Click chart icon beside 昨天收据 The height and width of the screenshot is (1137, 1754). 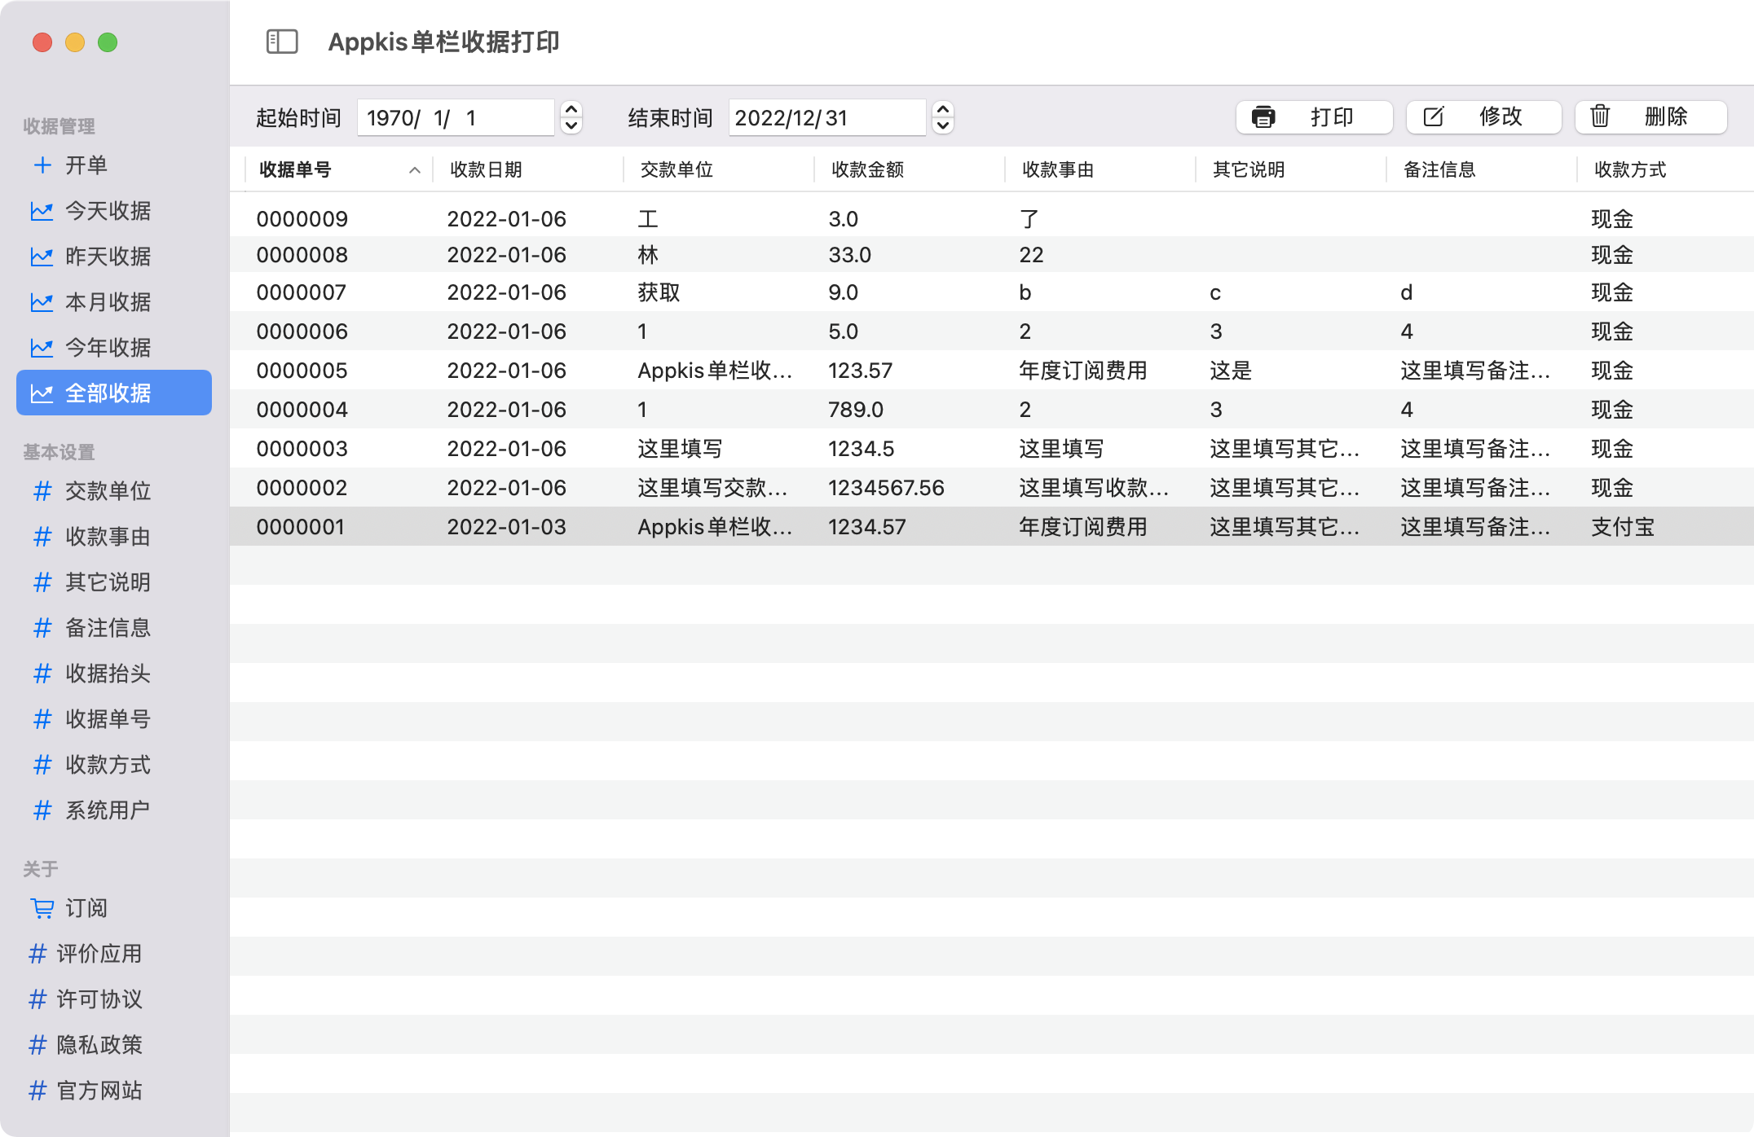tap(42, 257)
